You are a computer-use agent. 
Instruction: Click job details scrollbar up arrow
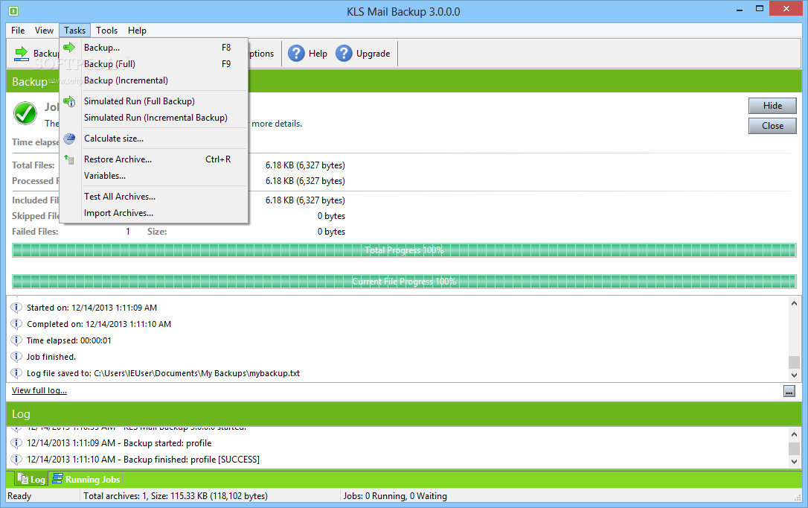click(x=794, y=303)
